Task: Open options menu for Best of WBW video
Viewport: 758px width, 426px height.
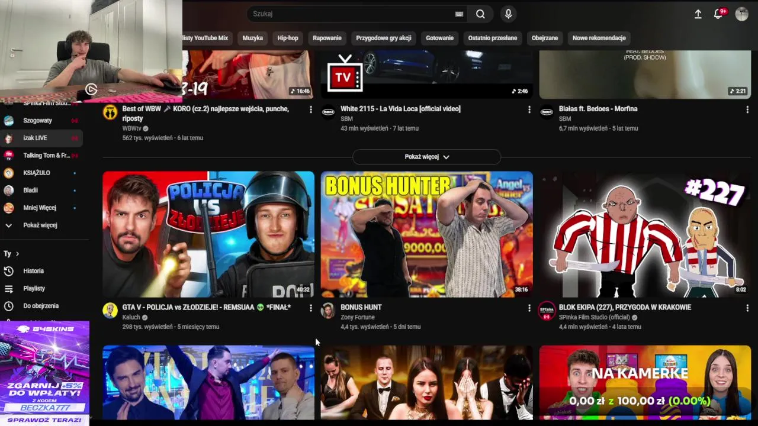Action: [310, 109]
